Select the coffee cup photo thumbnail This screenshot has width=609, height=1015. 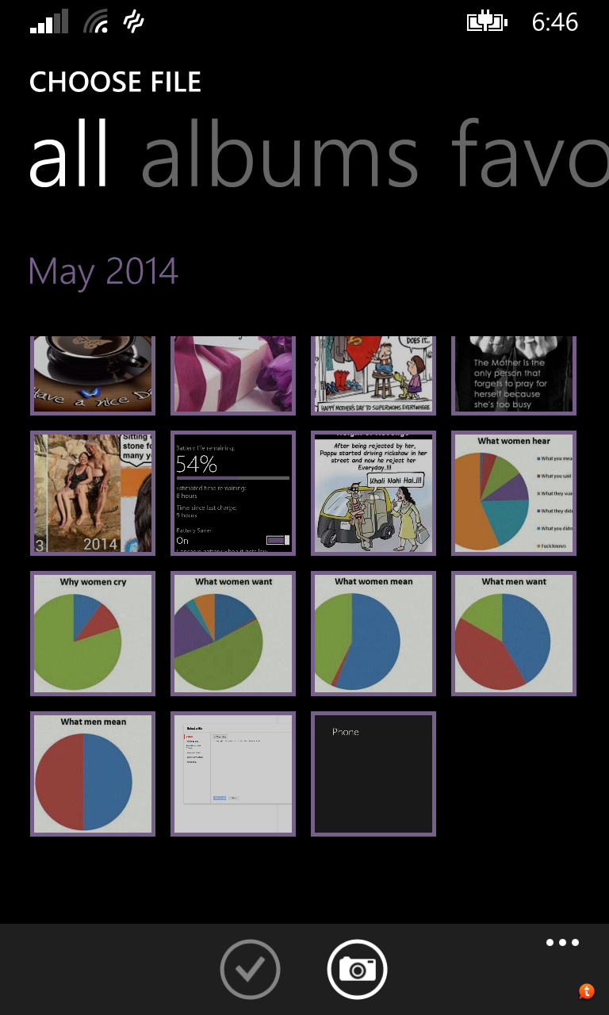click(x=93, y=375)
